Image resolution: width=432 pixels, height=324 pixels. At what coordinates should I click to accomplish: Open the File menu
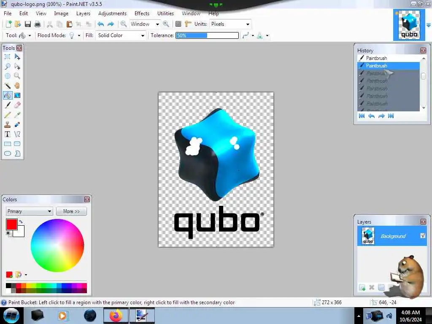click(x=8, y=13)
